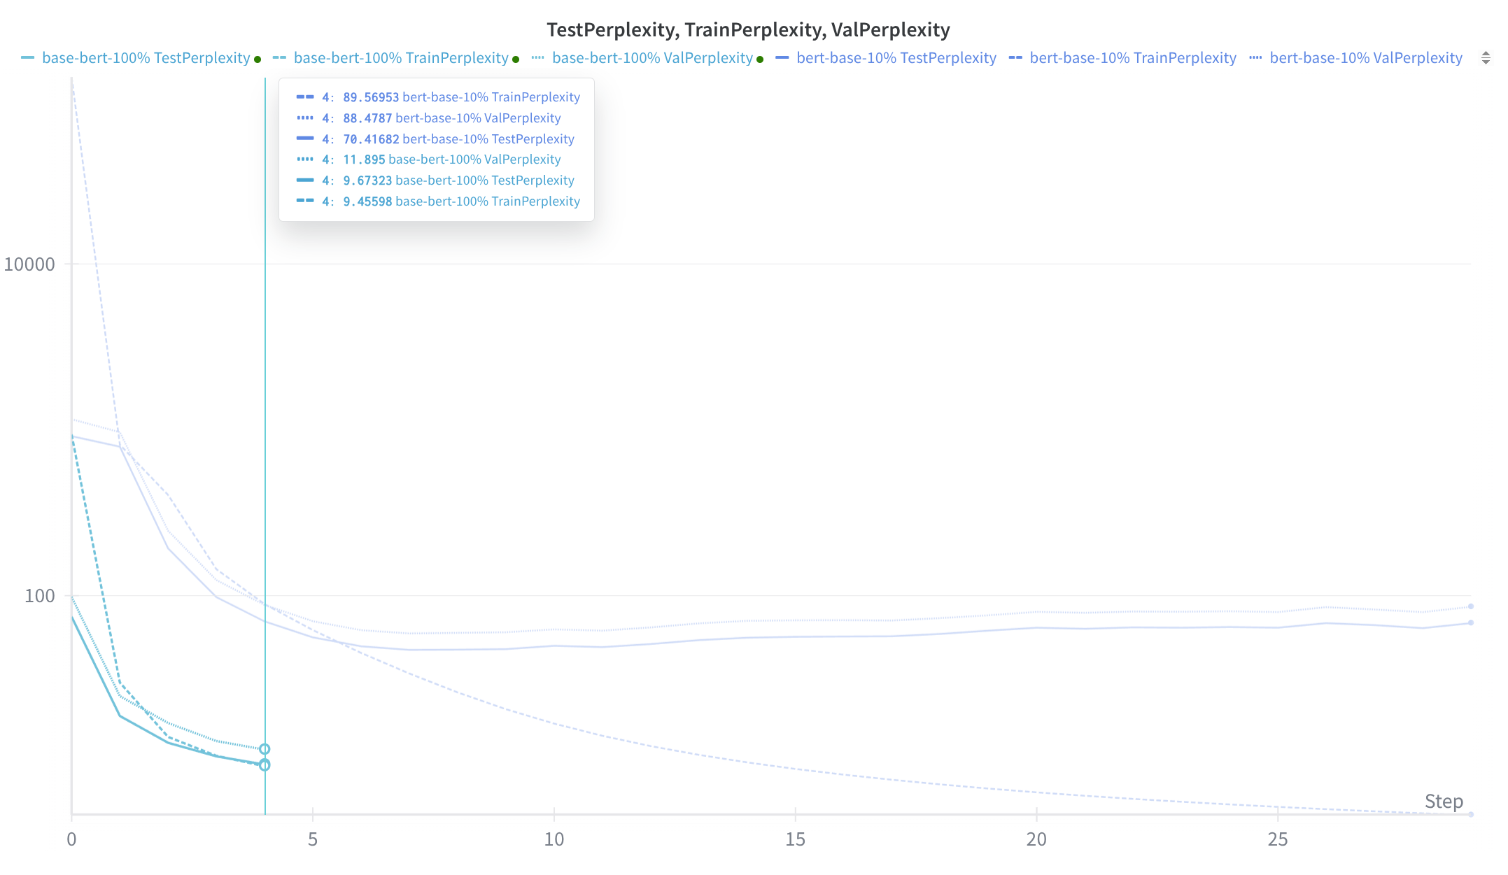Click solid line icon for bert-base-10% TestPerplexity
1508x875 pixels.
(x=782, y=58)
